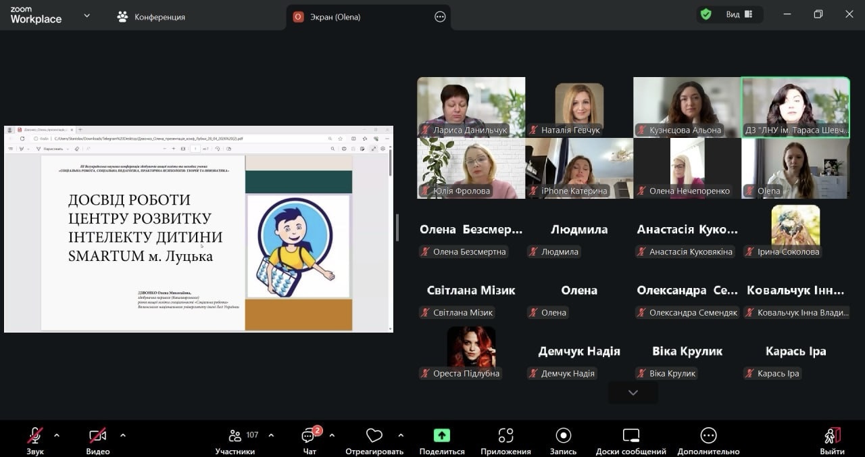Open the Apps icon

tap(505, 435)
